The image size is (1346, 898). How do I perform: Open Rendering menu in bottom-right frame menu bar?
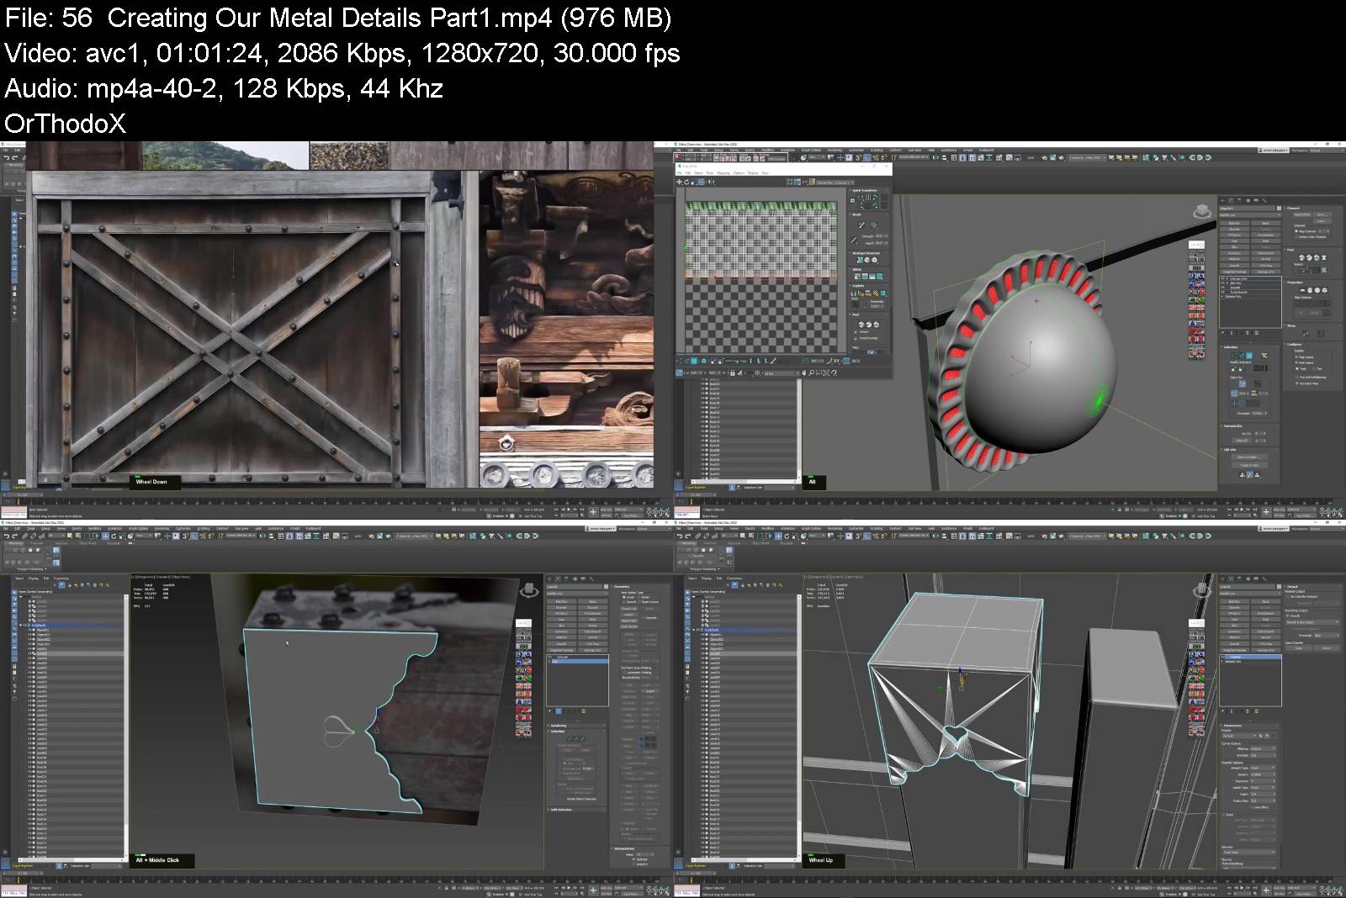(835, 529)
